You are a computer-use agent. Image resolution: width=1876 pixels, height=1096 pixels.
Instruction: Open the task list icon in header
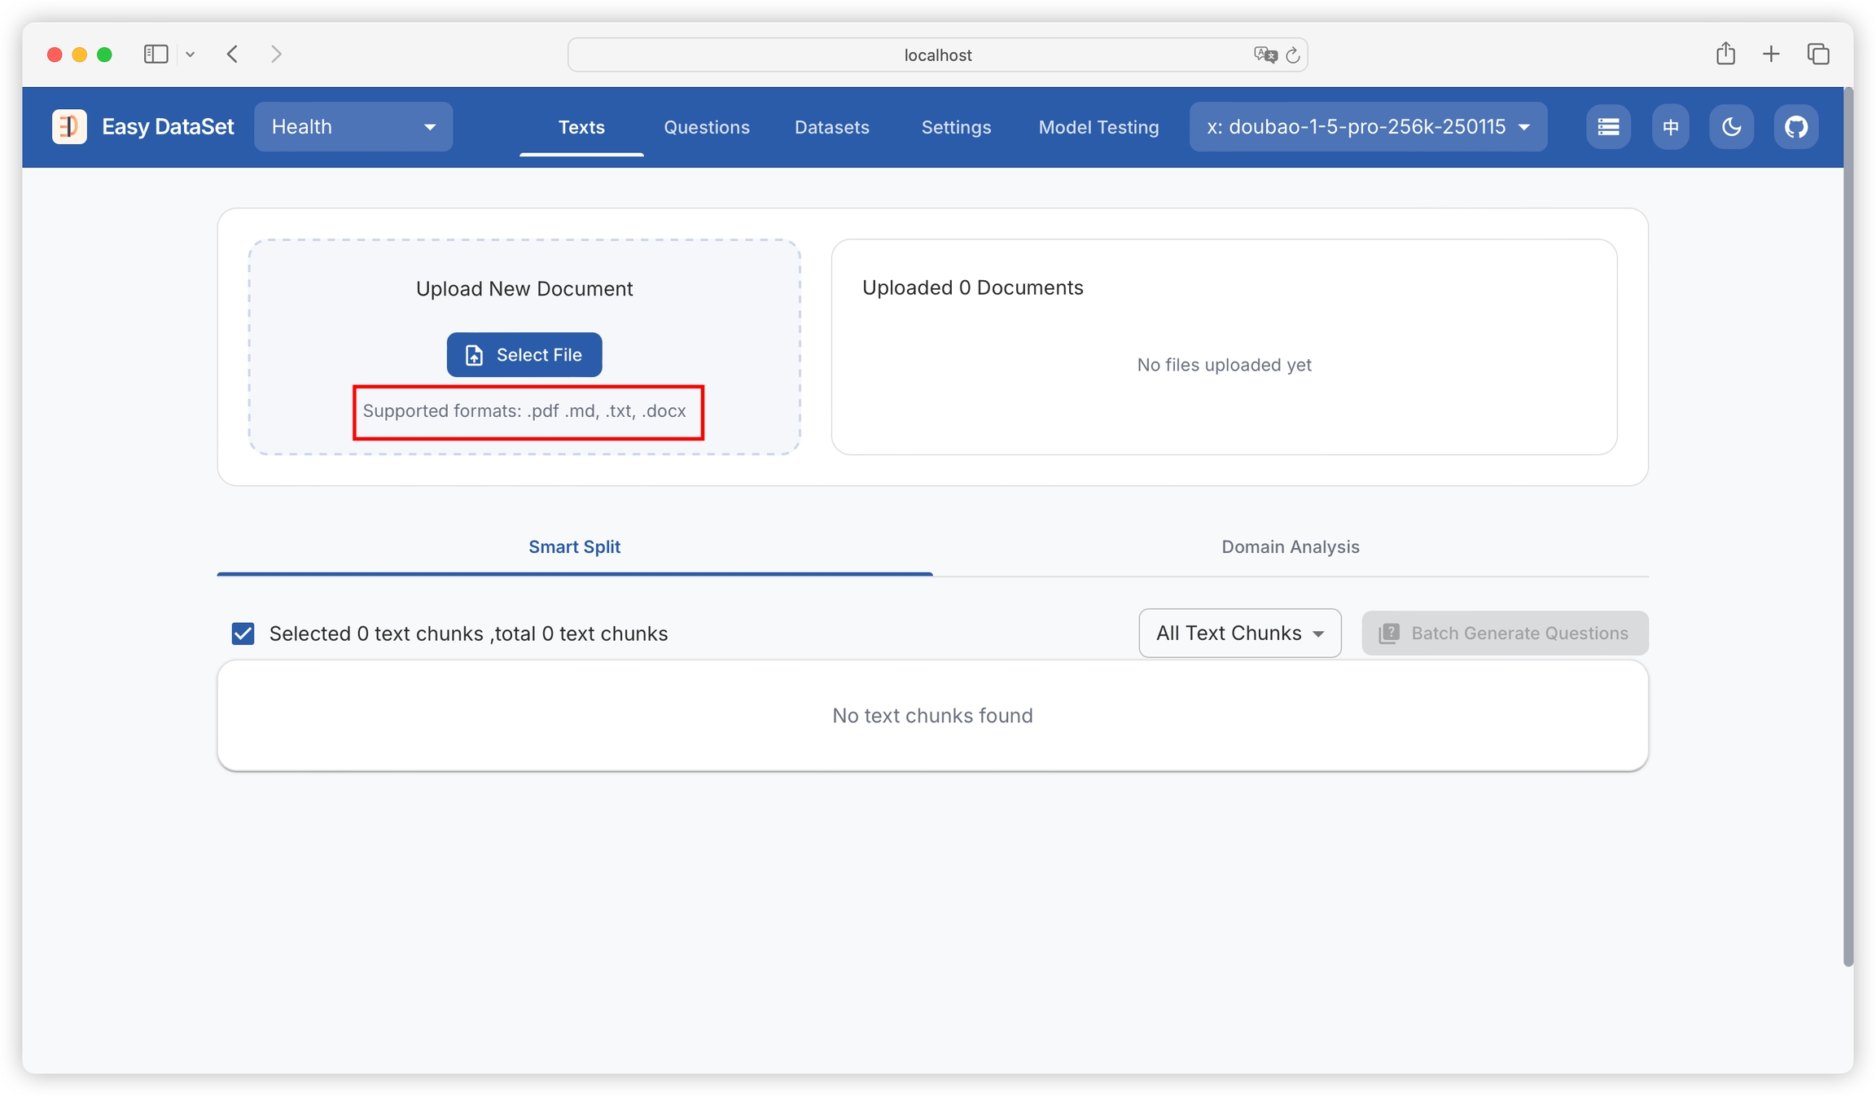(x=1608, y=126)
